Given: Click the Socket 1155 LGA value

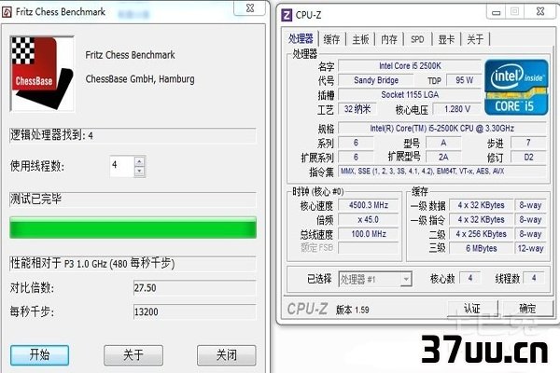Looking at the screenshot, I should click(x=410, y=94).
